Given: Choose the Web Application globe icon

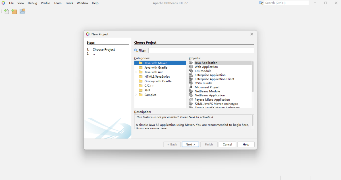Looking at the screenshot, I should [191, 67].
